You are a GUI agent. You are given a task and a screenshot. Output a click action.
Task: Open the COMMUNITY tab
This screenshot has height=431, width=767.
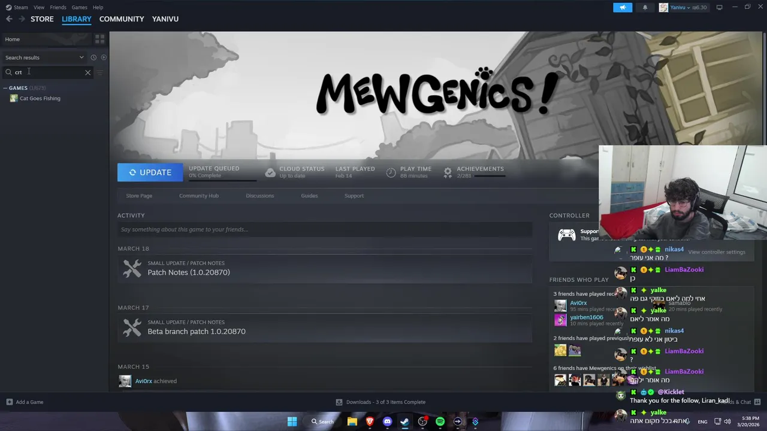tap(122, 19)
